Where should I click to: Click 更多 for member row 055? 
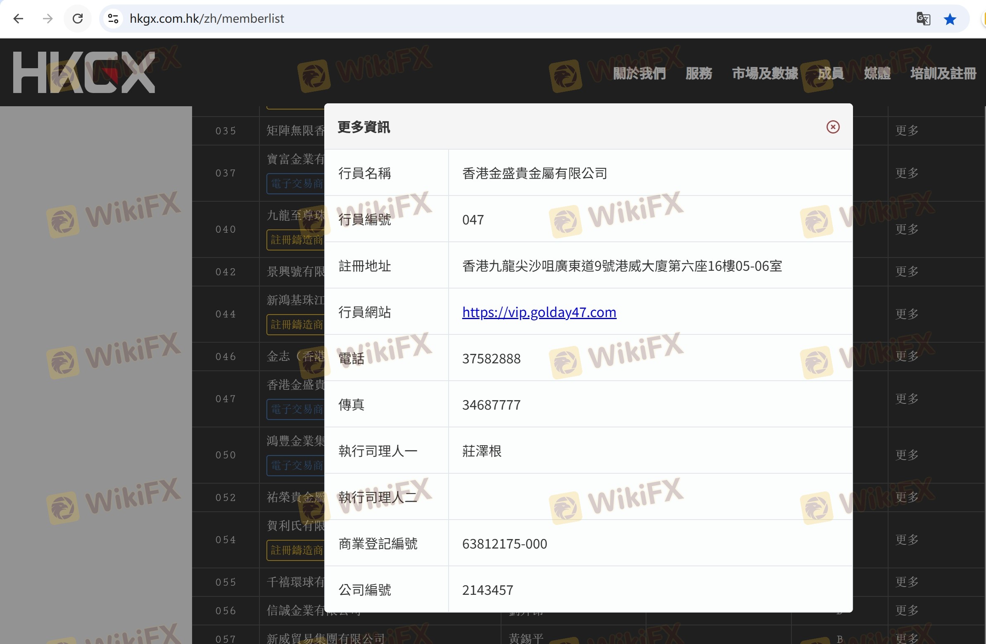pyautogui.click(x=906, y=582)
